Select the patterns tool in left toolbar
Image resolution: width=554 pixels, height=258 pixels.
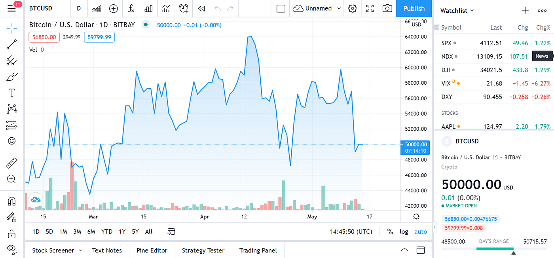12,109
